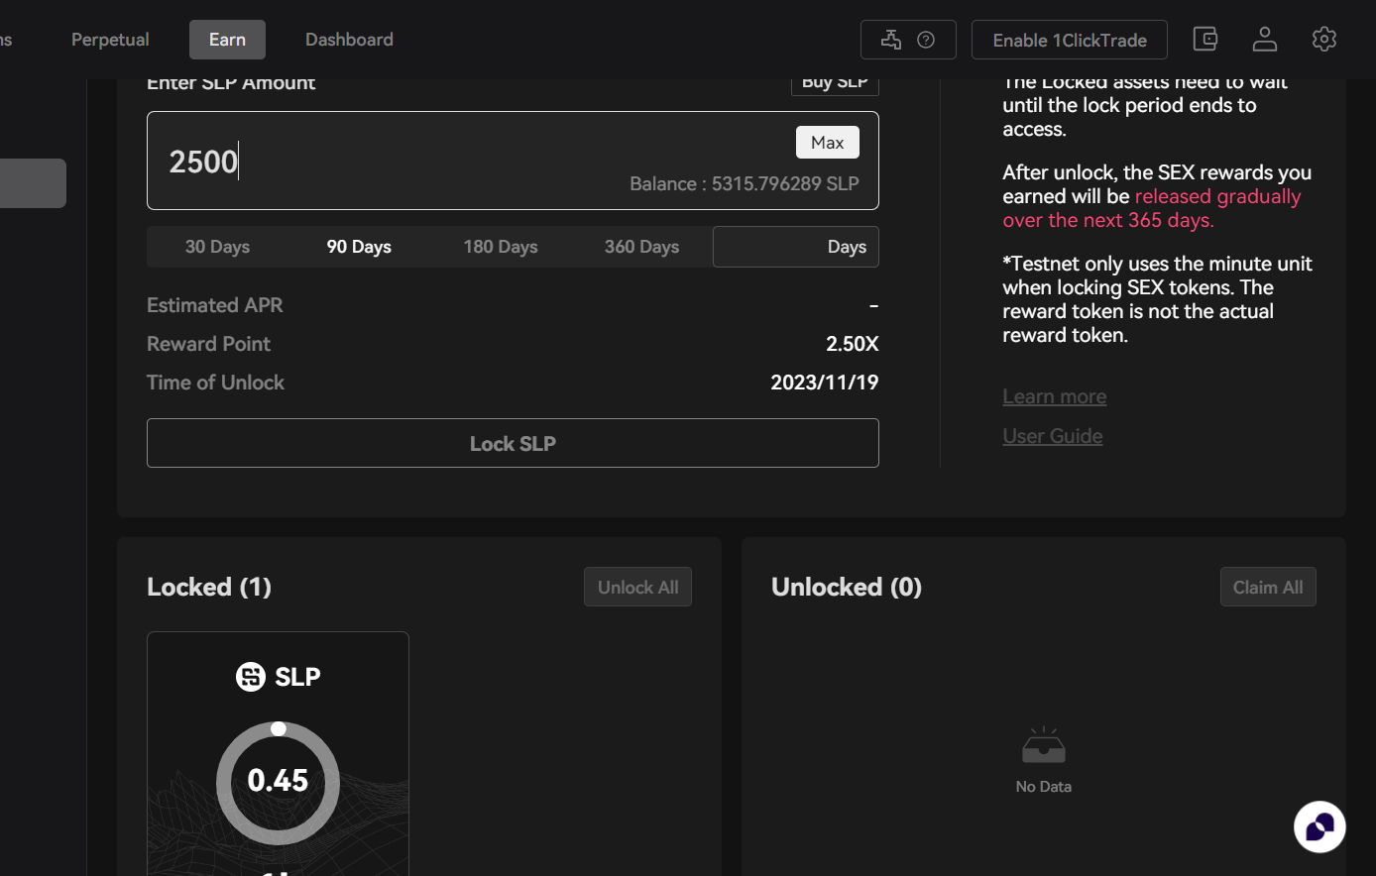Viewport: 1376px width, 876px height.
Task: Click the 2.50X reward point value
Action: (x=853, y=344)
